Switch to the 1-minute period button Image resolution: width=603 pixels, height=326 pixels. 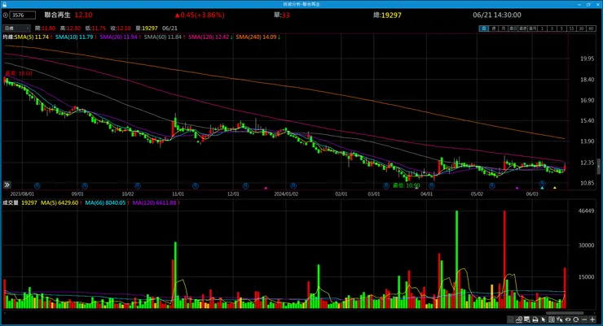(542, 28)
